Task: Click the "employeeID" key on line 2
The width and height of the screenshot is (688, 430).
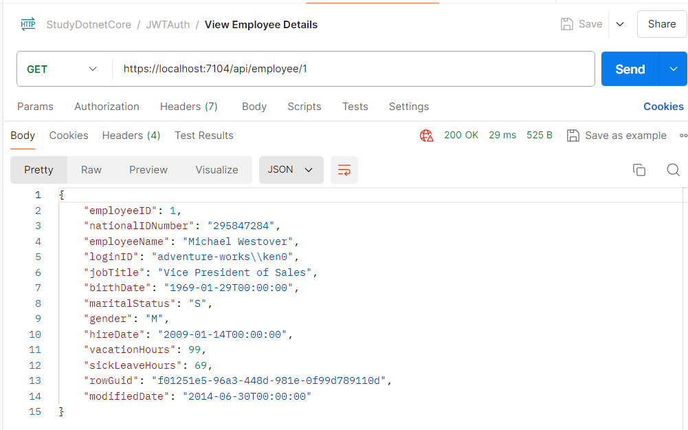Action: [120, 211]
